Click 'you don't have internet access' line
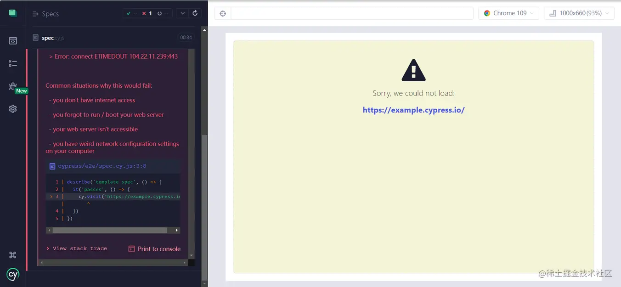The image size is (621, 287). click(x=92, y=100)
